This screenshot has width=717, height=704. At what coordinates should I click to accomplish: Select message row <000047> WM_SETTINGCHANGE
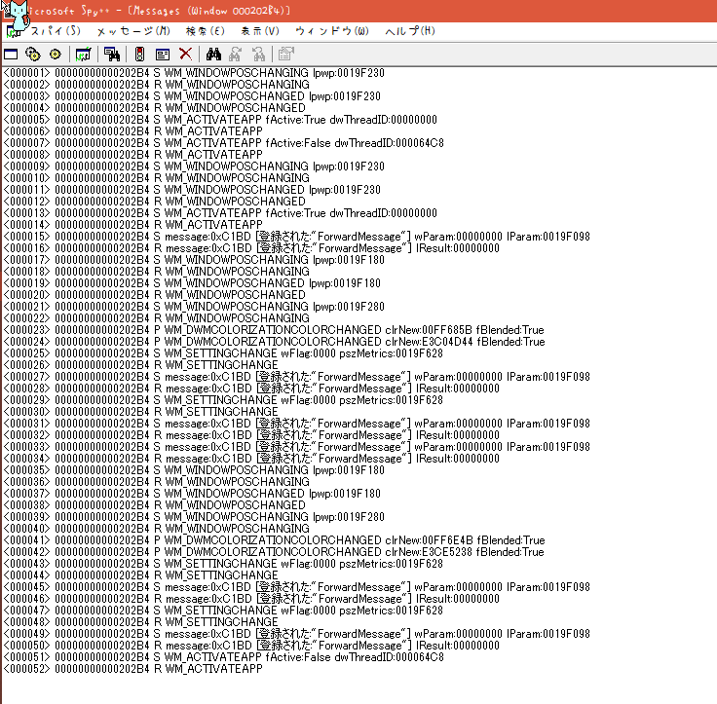tap(223, 611)
